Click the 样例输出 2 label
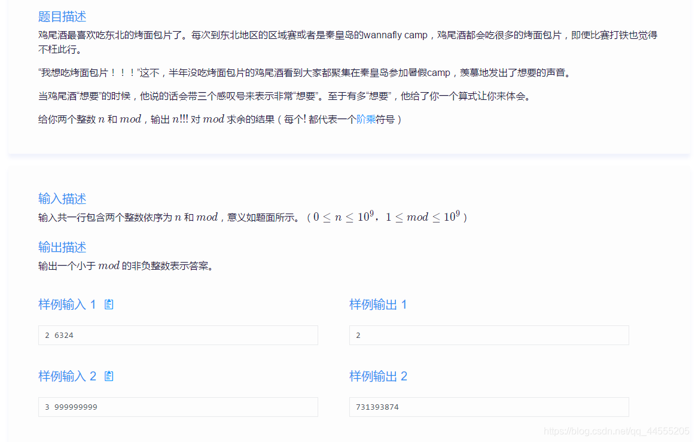This screenshot has height=442, width=695. (x=378, y=376)
